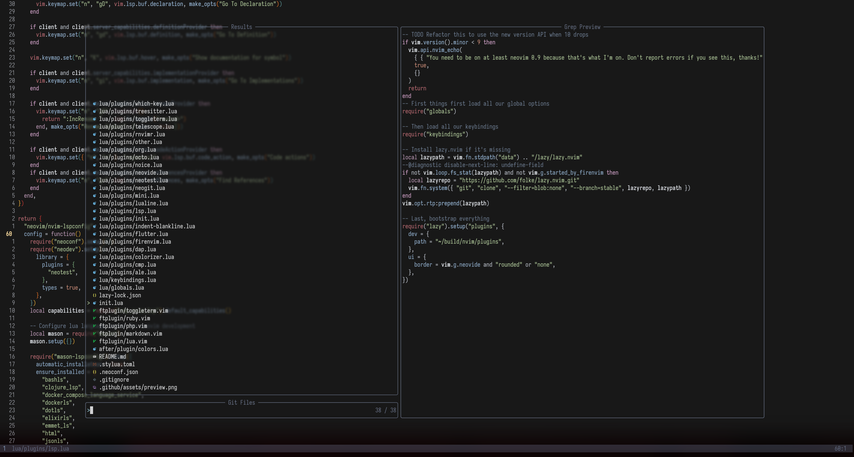Click the Lua icon beside lua/plugins/mini.lua
Viewport: 854px width, 457px height.
(x=94, y=196)
